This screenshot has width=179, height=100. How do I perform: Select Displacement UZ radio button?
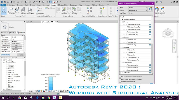(x=127, y=70)
